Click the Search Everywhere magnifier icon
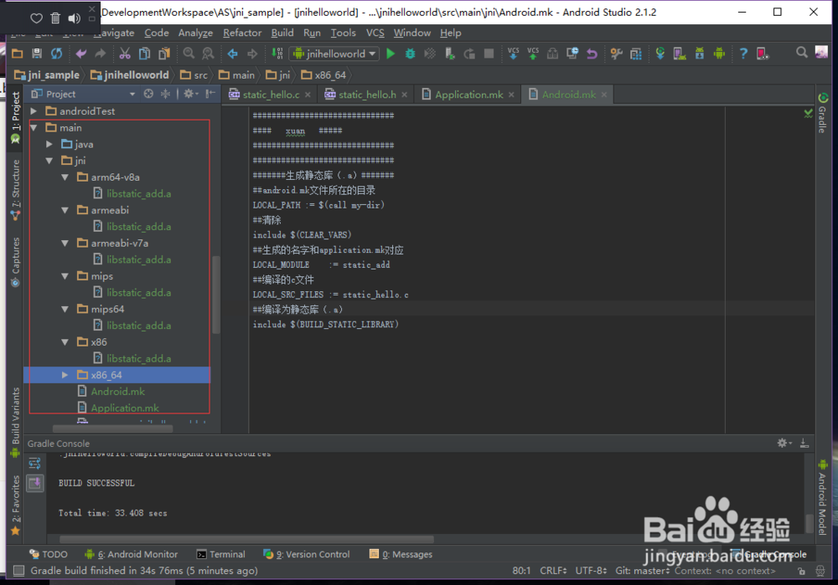 click(x=802, y=53)
